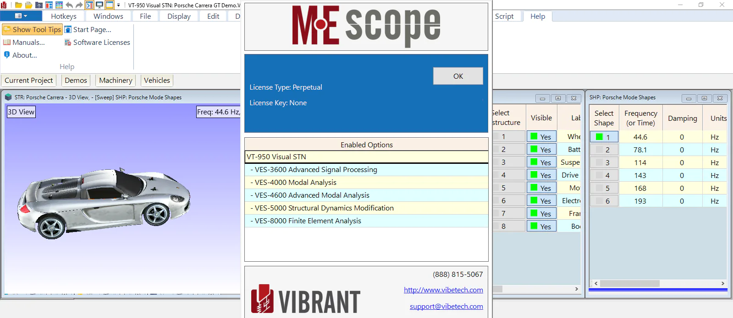The width and height of the screenshot is (733, 318).
Task: Select the VES-3600 Advanced Signal Processing row
Action: (x=366, y=169)
